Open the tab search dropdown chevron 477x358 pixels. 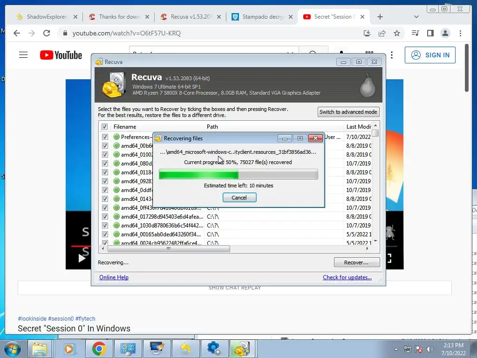coord(416,17)
